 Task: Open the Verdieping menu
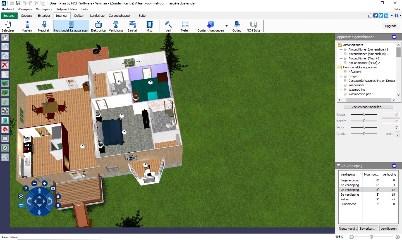point(44,9)
